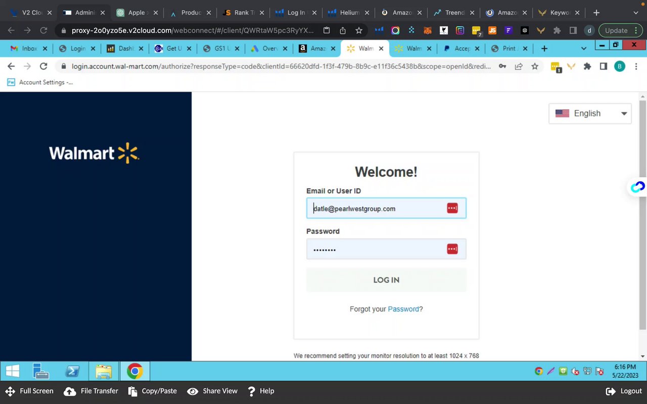Open Server Manager from the taskbar
Screen dimensions: 647x404
pos(41,371)
